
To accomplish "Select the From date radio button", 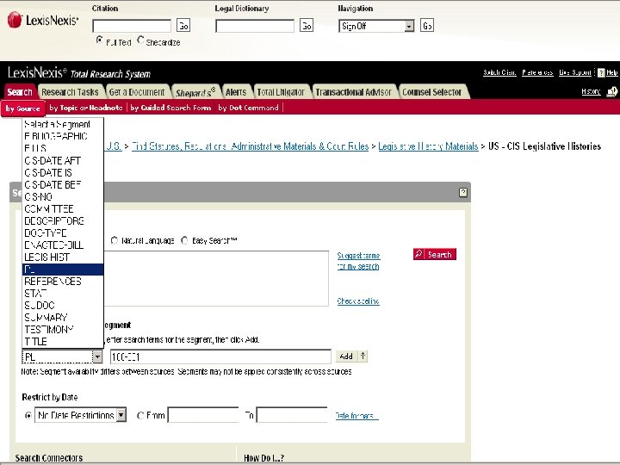I will click(140, 416).
